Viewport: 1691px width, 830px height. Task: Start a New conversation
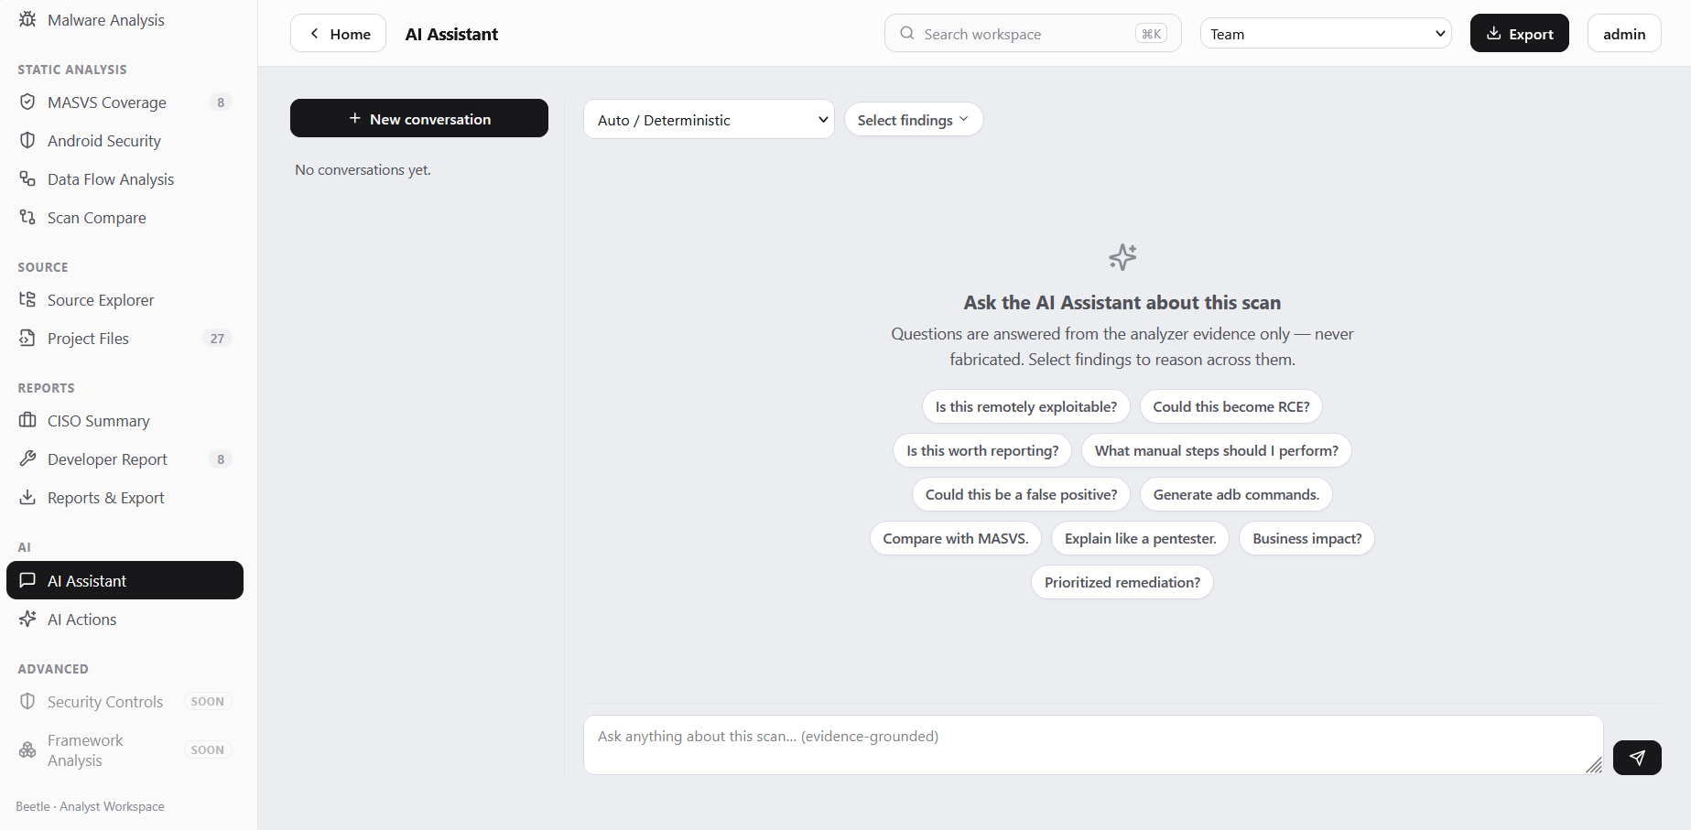(x=419, y=118)
